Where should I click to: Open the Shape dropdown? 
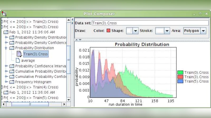tap(135, 31)
